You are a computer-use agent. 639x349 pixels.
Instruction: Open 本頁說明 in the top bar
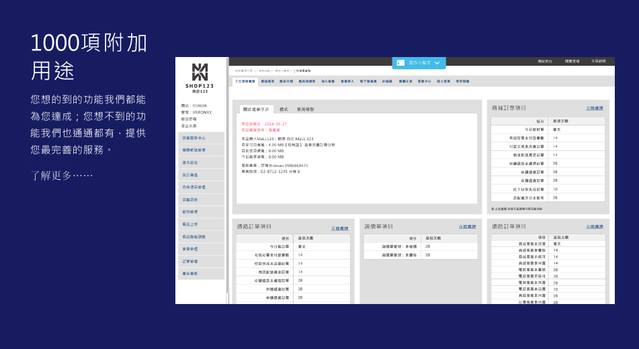598,61
